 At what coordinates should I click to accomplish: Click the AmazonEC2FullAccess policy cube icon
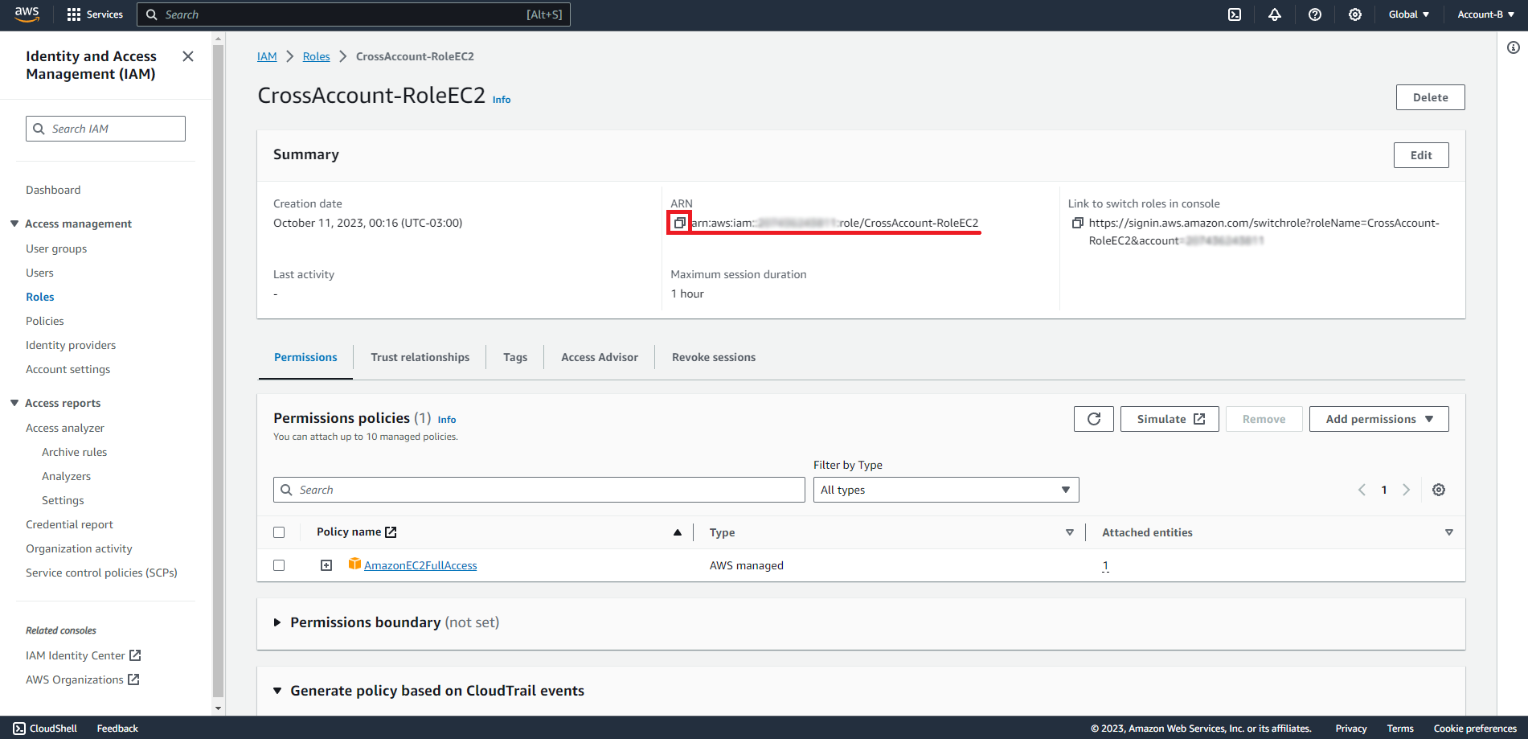[354, 564]
